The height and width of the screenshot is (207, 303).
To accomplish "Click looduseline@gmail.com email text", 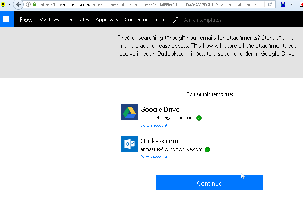I will point(167,118).
